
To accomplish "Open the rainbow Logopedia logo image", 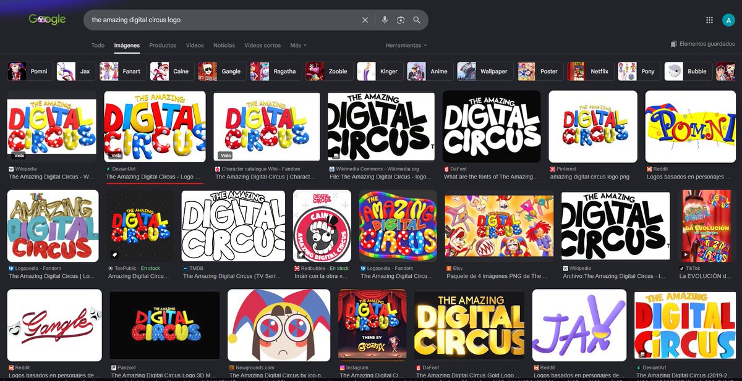I will coord(398,225).
